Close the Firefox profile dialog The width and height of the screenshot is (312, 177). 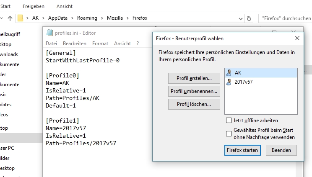click(297, 38)
